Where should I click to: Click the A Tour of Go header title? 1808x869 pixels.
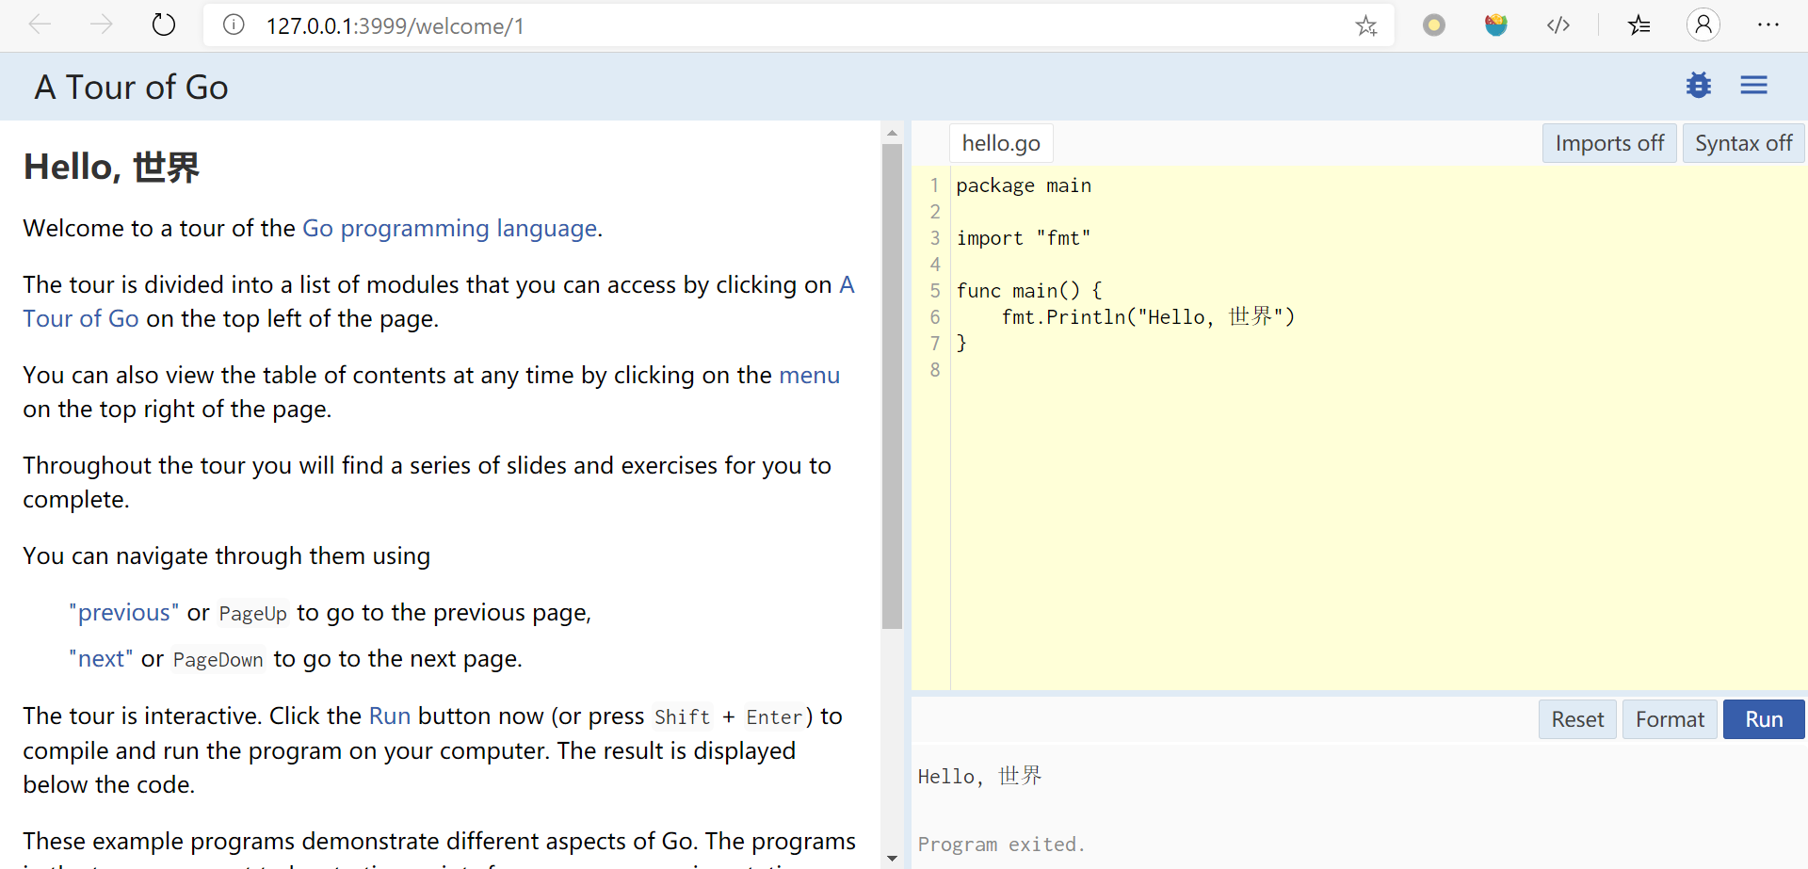(x=131, y=87)
